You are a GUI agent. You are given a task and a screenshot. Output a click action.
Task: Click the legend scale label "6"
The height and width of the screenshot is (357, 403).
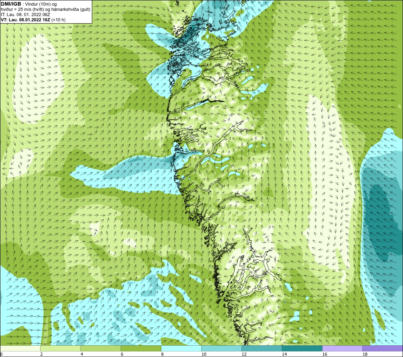(122, 355)
